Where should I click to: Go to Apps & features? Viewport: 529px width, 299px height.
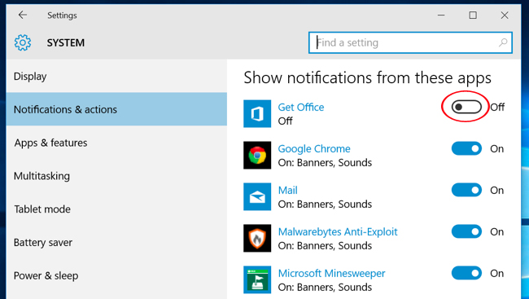(x=116, y=143)
